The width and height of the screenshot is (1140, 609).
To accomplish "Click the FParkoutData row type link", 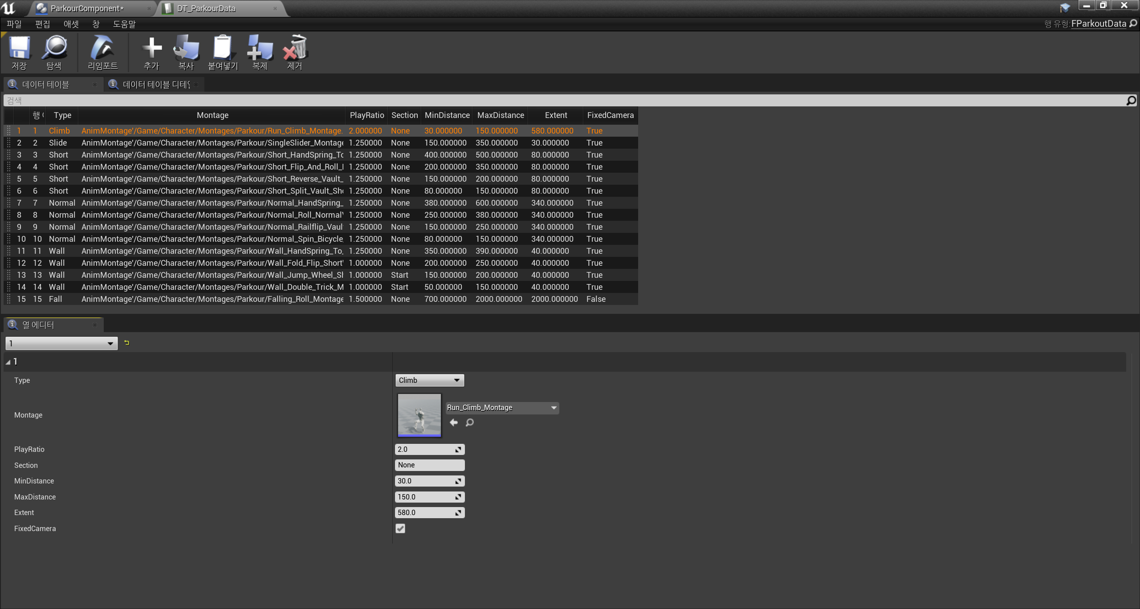I will click(1098, 24).
